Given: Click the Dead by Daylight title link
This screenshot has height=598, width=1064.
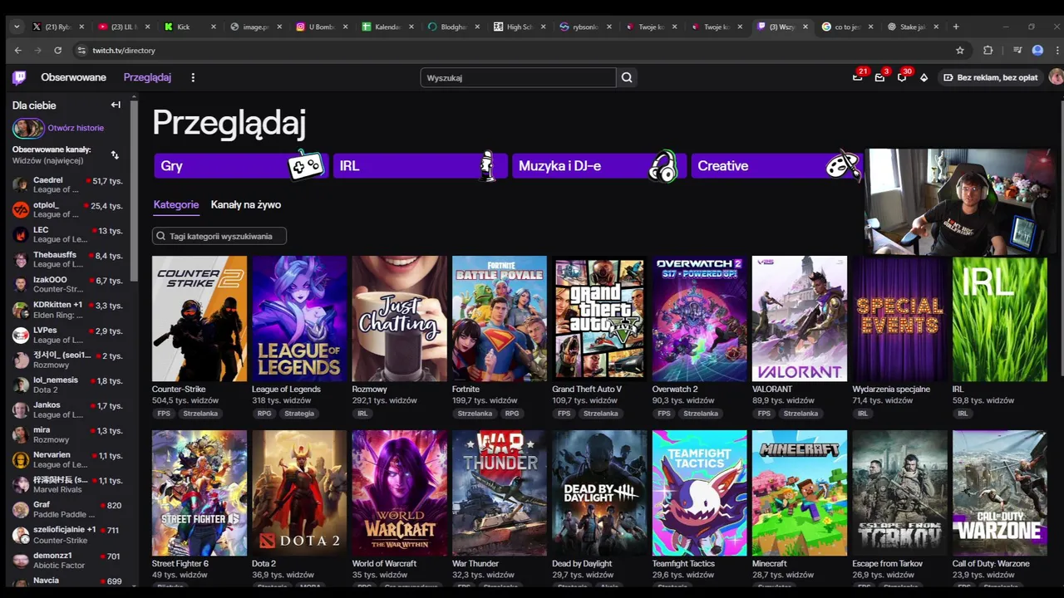Looking at the screenshot, I should (x=582, y=563).
